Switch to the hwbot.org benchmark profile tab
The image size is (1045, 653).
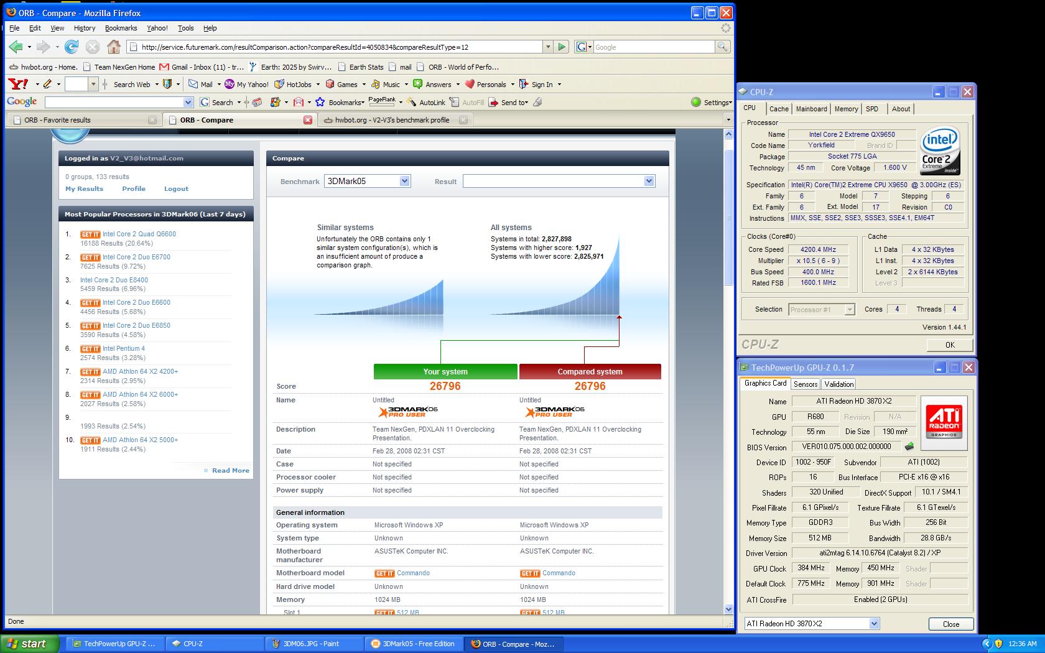point(396,119)
